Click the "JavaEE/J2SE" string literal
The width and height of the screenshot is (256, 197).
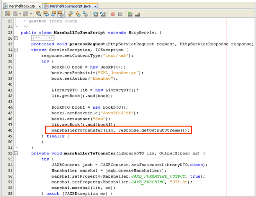117,113
